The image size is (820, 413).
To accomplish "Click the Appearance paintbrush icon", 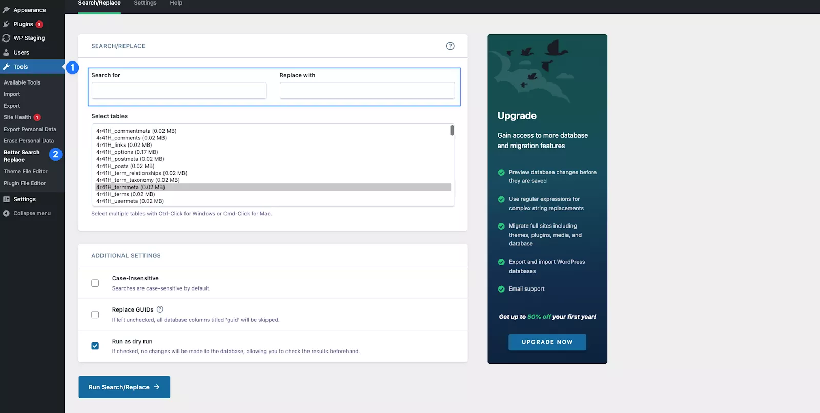I will coord(6,10).
